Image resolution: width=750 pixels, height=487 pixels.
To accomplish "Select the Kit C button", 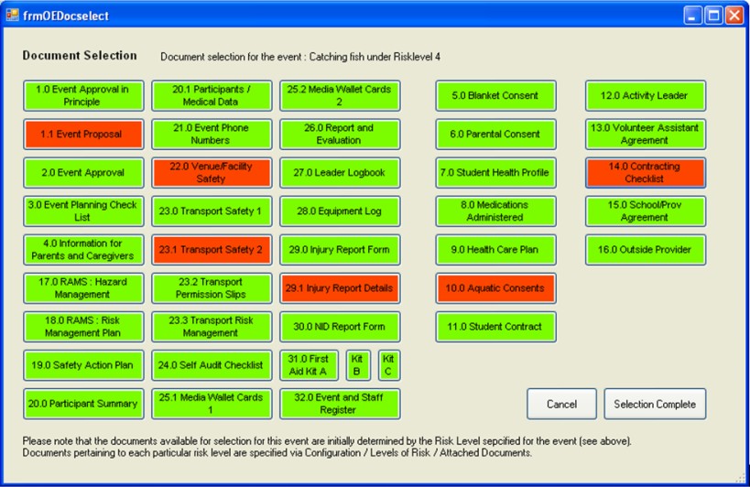I will pyautogui.click(x=389, y=365).
